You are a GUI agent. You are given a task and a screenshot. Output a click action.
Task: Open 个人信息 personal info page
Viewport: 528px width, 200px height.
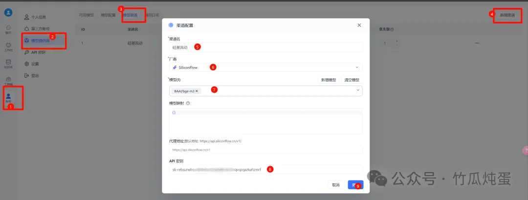click(35, 17)
